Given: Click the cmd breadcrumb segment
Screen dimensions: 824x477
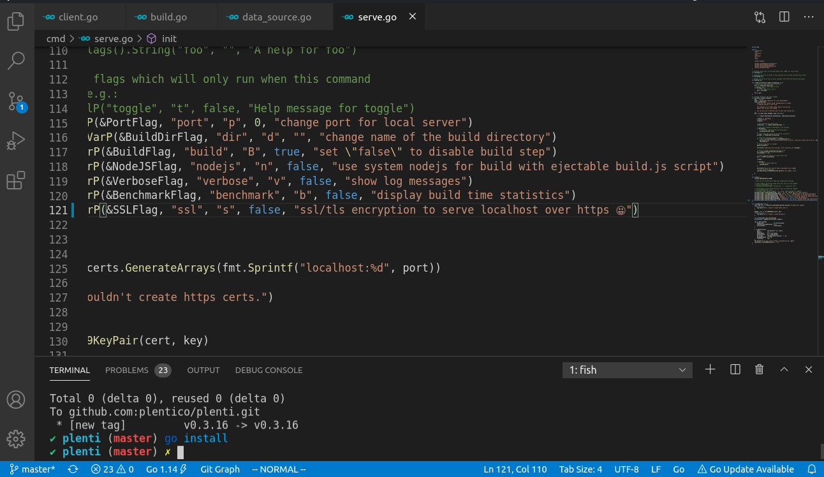Looking at the screenshot, I should pyautogui.click(x=56, y=39).
